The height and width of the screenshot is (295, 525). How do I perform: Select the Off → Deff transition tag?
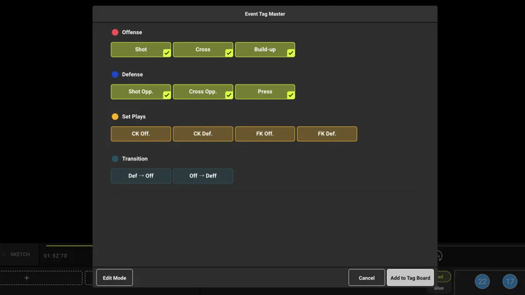[203, 176]
